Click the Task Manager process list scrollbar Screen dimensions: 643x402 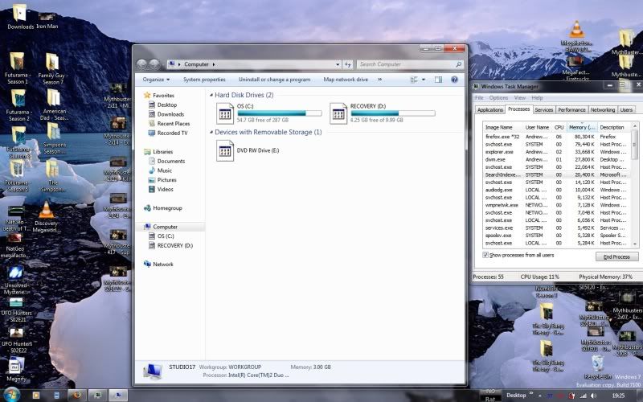coord(635,185)
